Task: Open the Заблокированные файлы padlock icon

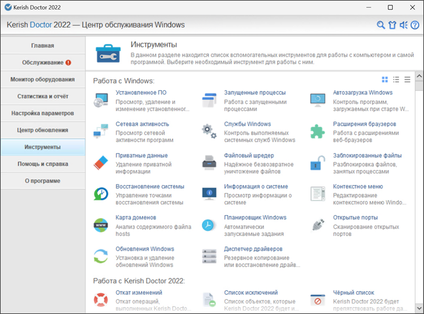Action: pos(318,163)
